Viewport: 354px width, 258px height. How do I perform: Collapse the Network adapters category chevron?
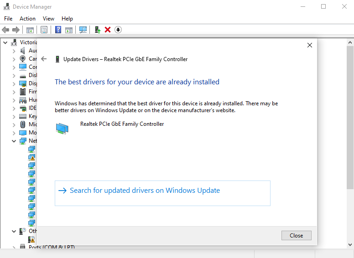[x=14, y=141]
